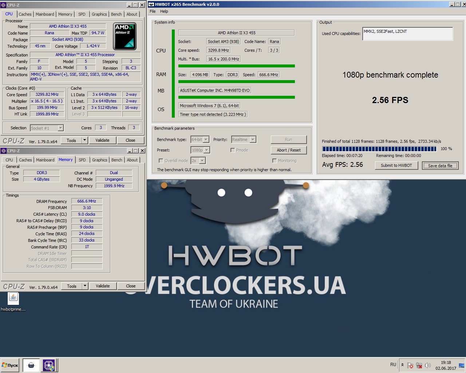Click the Close button beside Validate in the CPU-Z memory window
This screenshot has height=373, width=466.
tap(131, 286)
